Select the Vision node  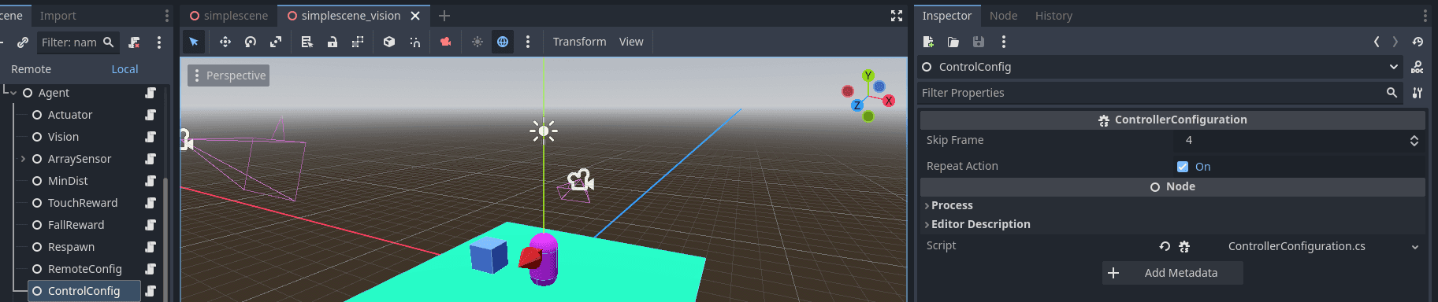tap(63, 137)
